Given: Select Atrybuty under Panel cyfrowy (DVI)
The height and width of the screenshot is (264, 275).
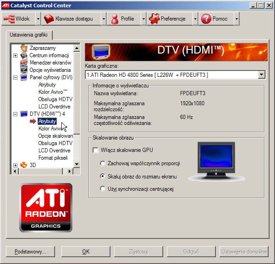Looking at the screenshot, I should click(47, 85).
